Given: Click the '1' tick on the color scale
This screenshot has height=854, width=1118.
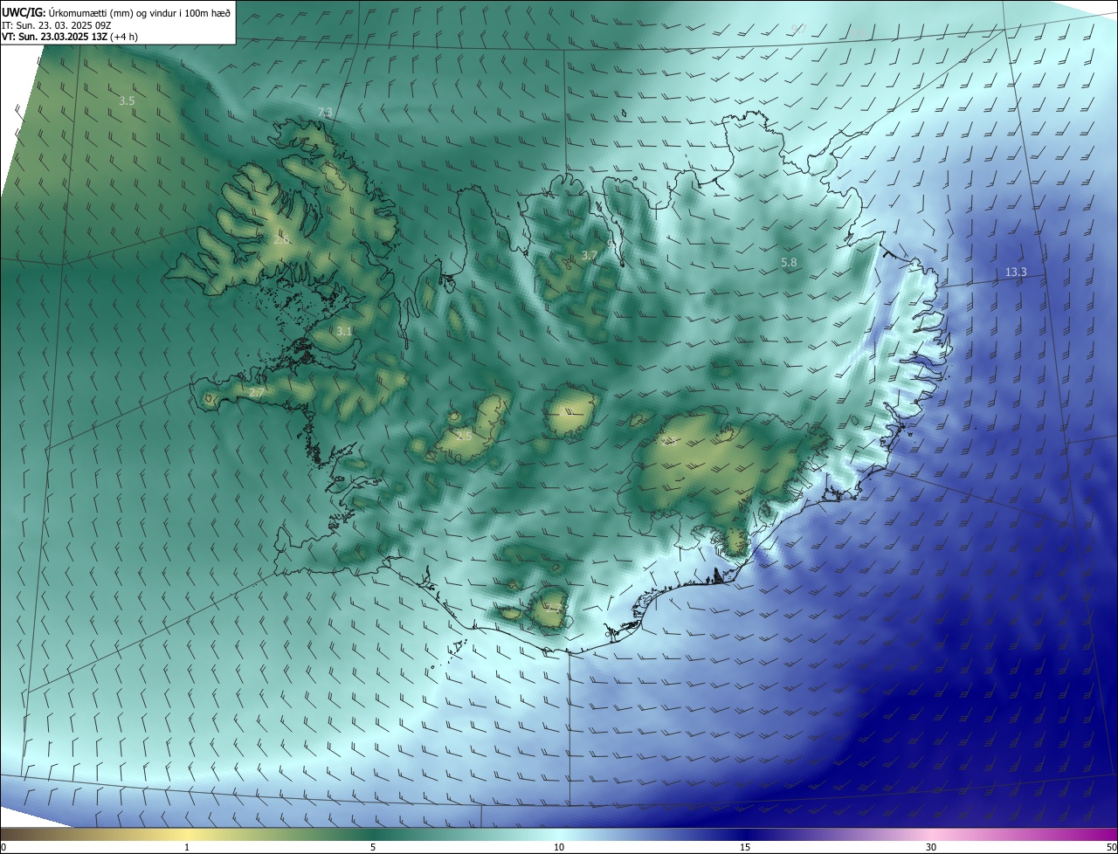Looking at the screenshot, I should click(x=187, y=847).
